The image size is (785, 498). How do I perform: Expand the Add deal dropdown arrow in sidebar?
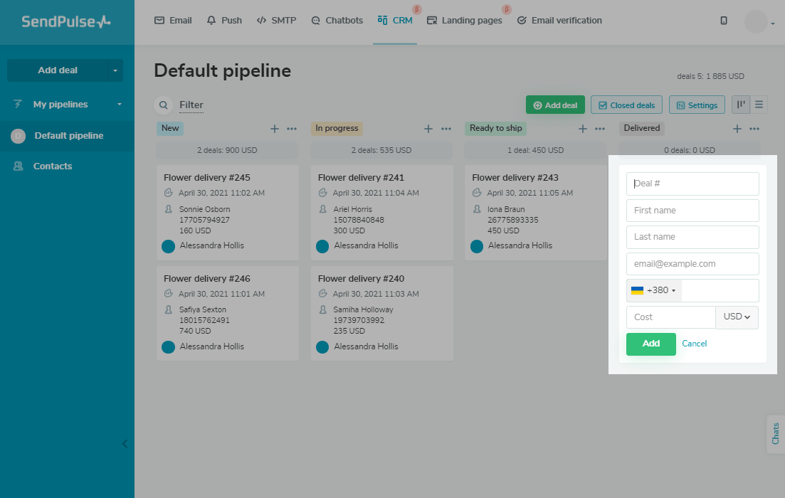coord(115,70)
